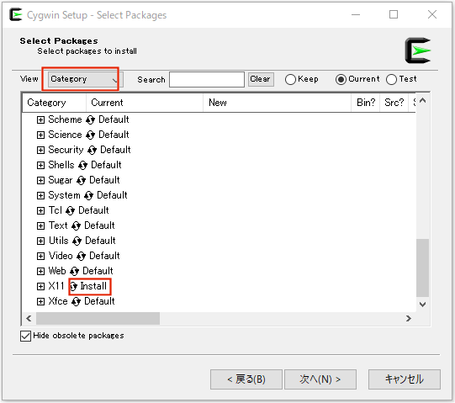Click the Default text in Tcl row
Viewport: 455px width, 403px height.
(x=93, y=210)
